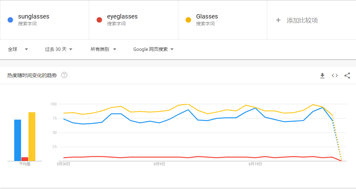Edit the Glasses search term
356x189 pixels.
click(223, 20)
